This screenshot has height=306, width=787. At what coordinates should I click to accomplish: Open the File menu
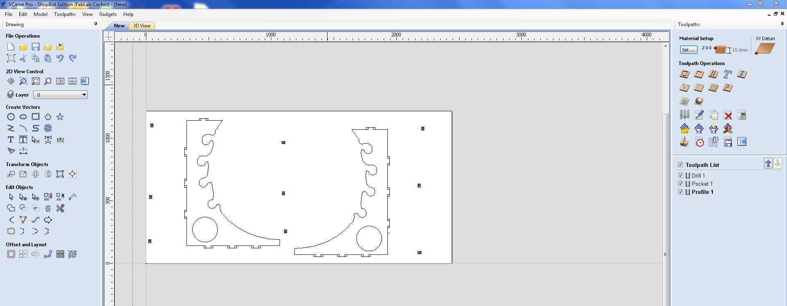click(9, 14)
